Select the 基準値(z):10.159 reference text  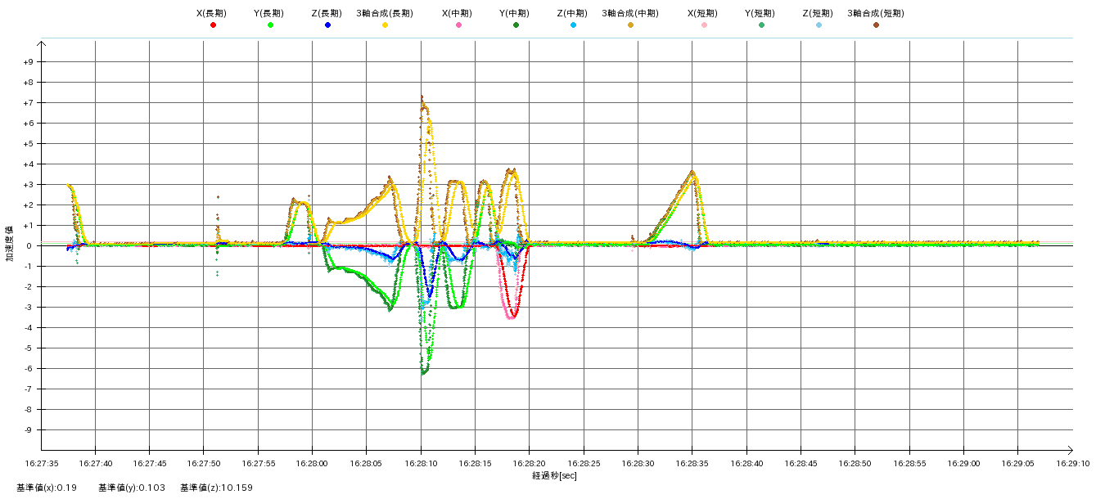pos(216,488)
